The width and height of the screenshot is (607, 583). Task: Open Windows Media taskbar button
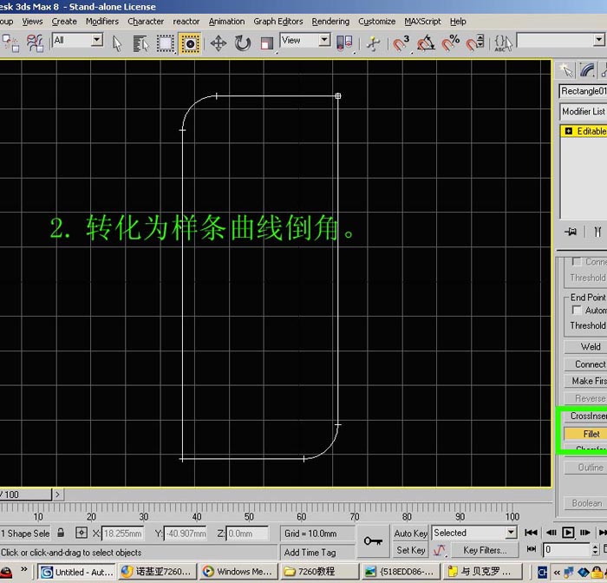[x=238, y=572]
